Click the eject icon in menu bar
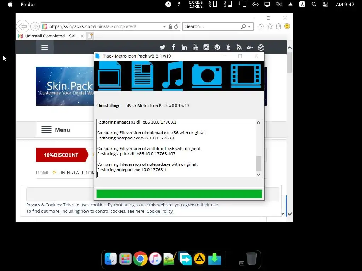This screenshot has width=362, height=271. coord(291,4)
